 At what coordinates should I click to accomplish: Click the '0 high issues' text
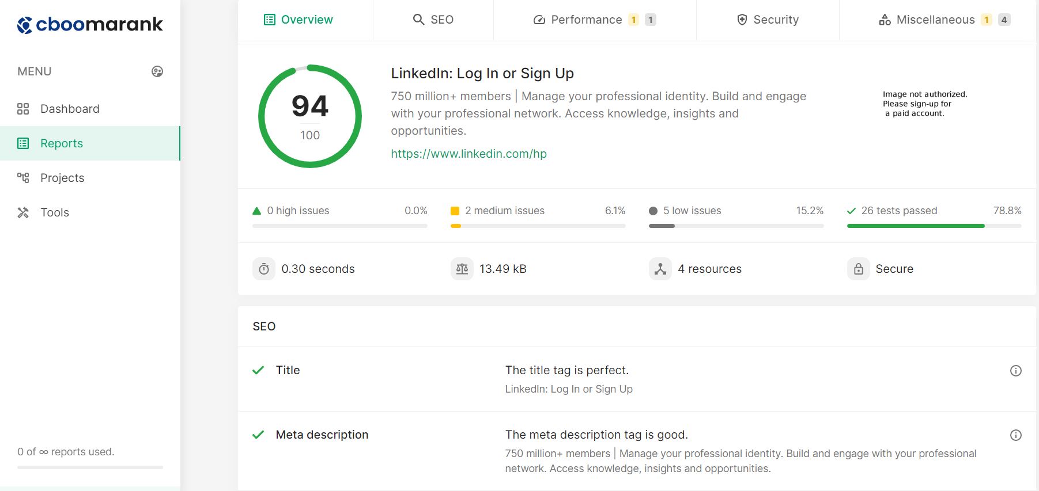(298, 211)
